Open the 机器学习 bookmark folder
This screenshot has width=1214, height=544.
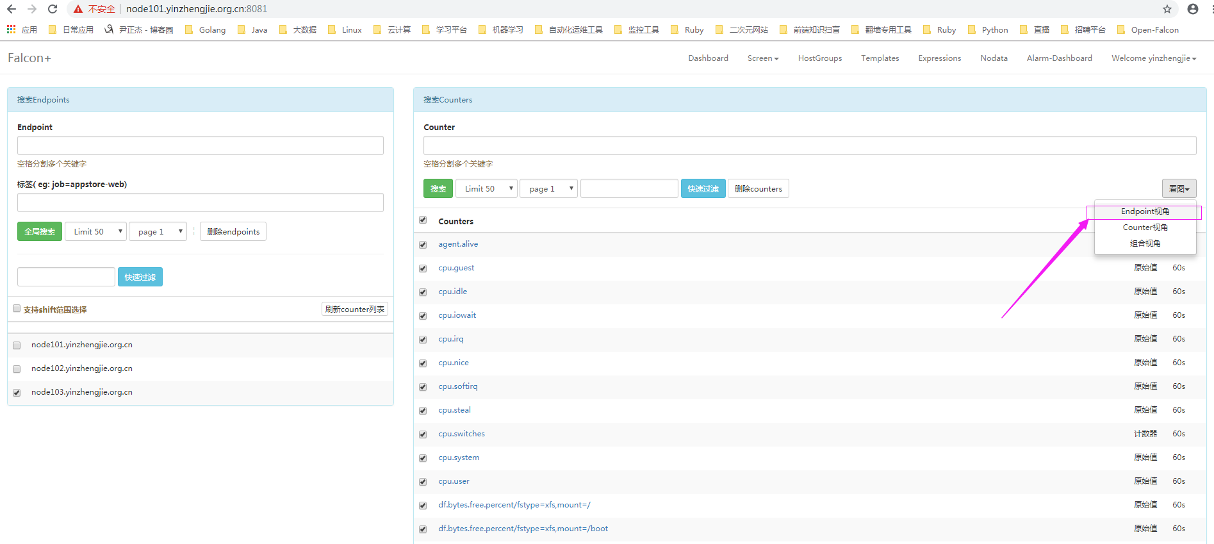coord(501,29)
